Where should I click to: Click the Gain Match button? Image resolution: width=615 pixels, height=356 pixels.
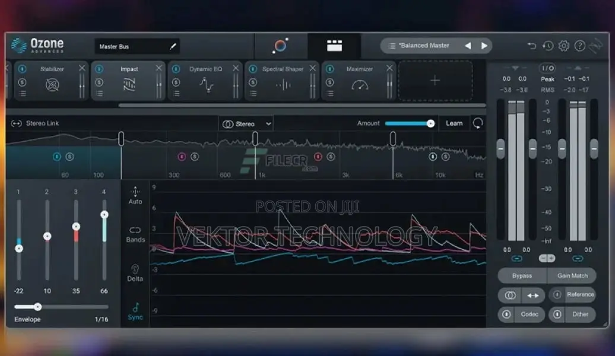[572, 276]
